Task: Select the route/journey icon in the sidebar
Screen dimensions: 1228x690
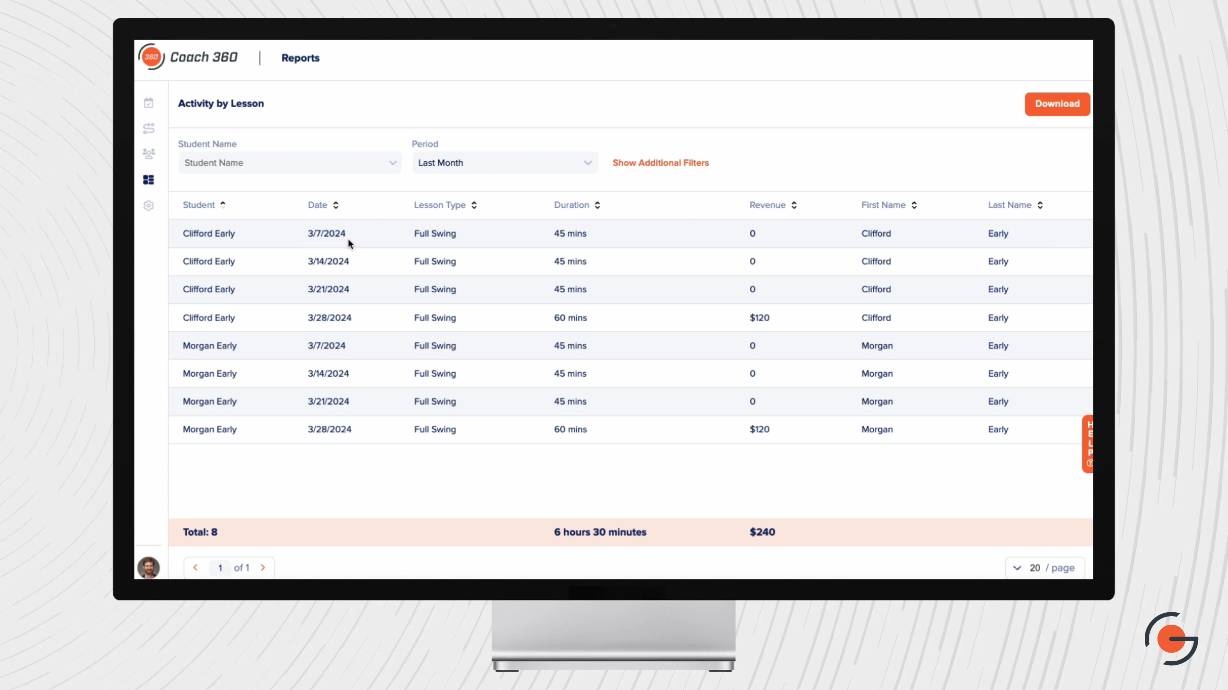Action: (x=149, y=128)
